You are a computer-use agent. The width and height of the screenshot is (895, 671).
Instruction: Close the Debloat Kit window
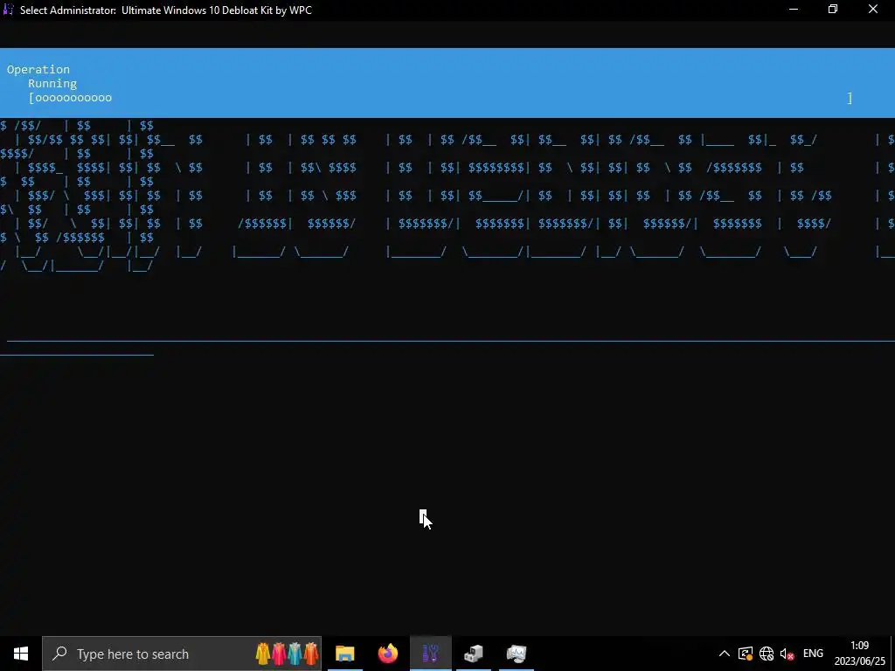(873, 10)
